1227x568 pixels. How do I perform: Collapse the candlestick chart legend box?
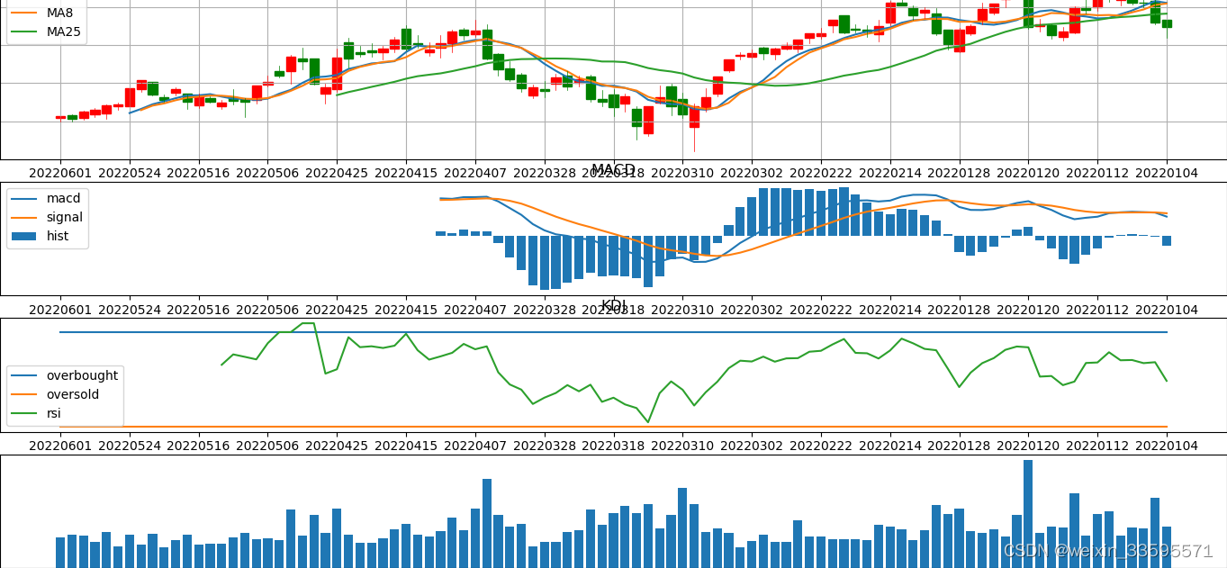pos(45,22)
